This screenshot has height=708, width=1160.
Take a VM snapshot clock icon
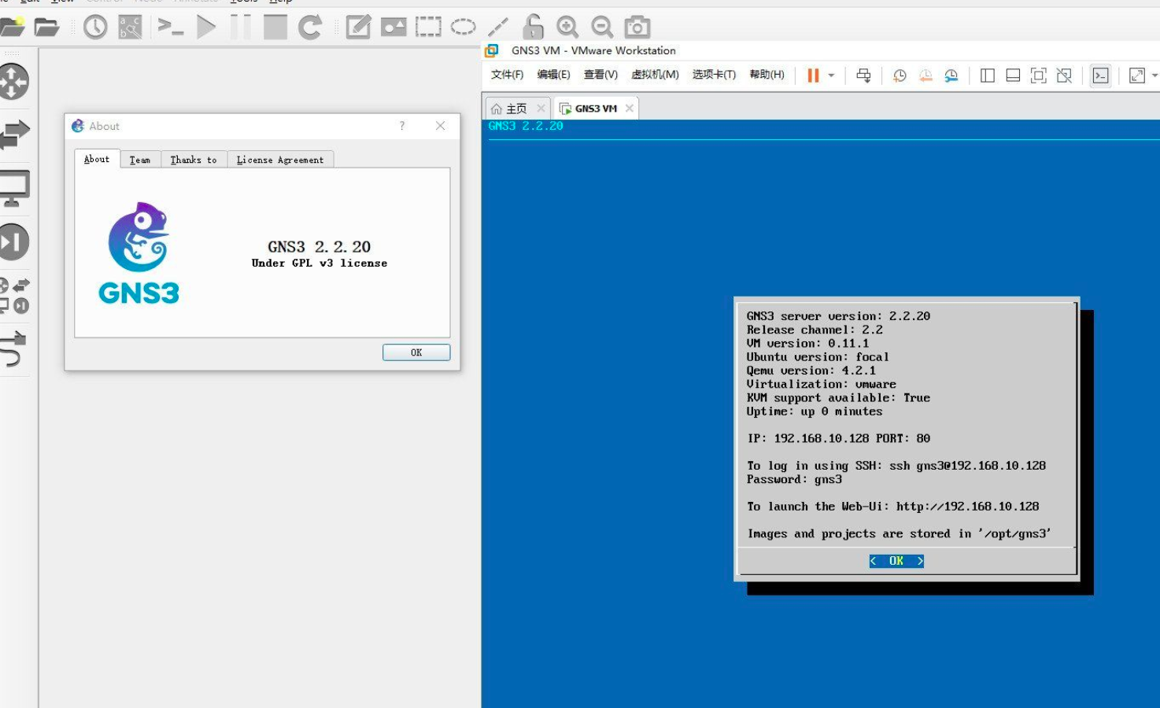[x=900, y=76]
